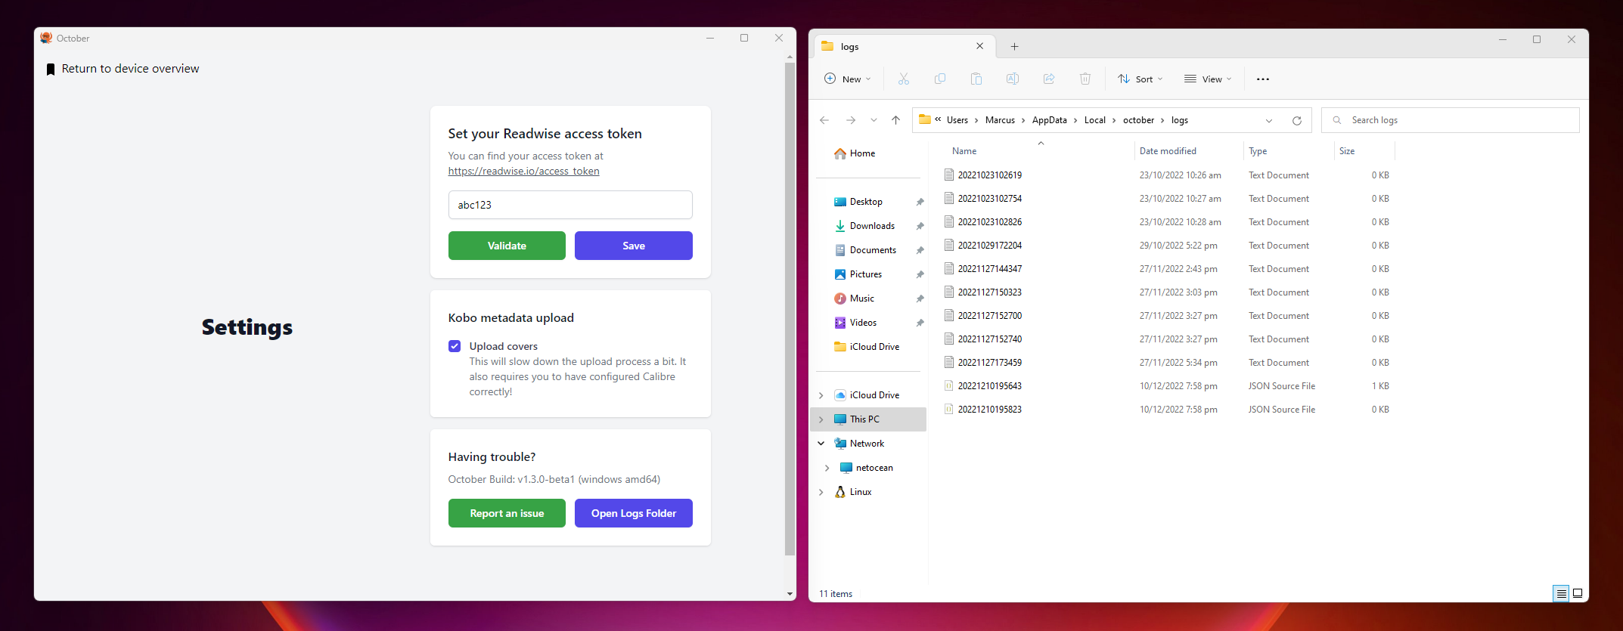Select file 20221023102619

pos(989,175)
